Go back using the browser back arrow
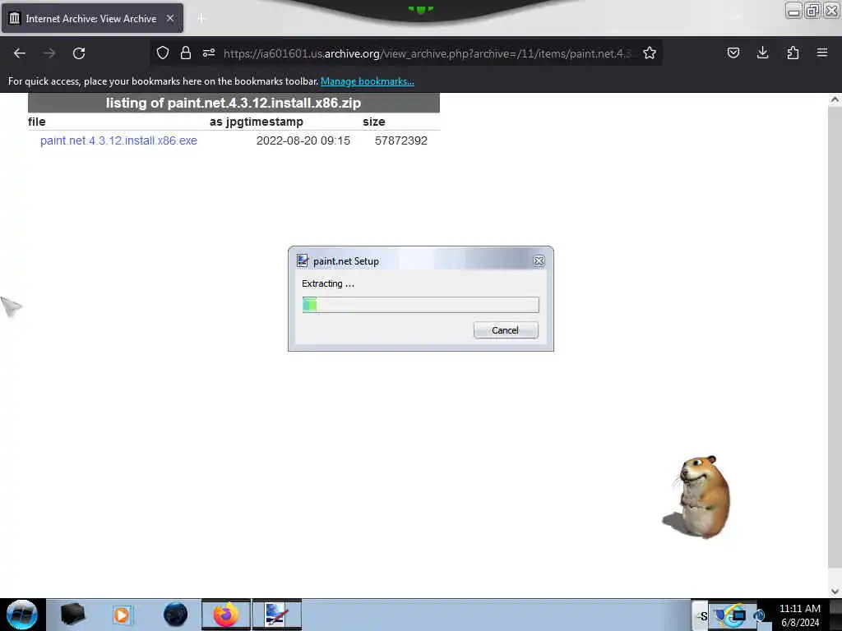The height and width of the screenshot is (631, 842). (x=20, y=53)
